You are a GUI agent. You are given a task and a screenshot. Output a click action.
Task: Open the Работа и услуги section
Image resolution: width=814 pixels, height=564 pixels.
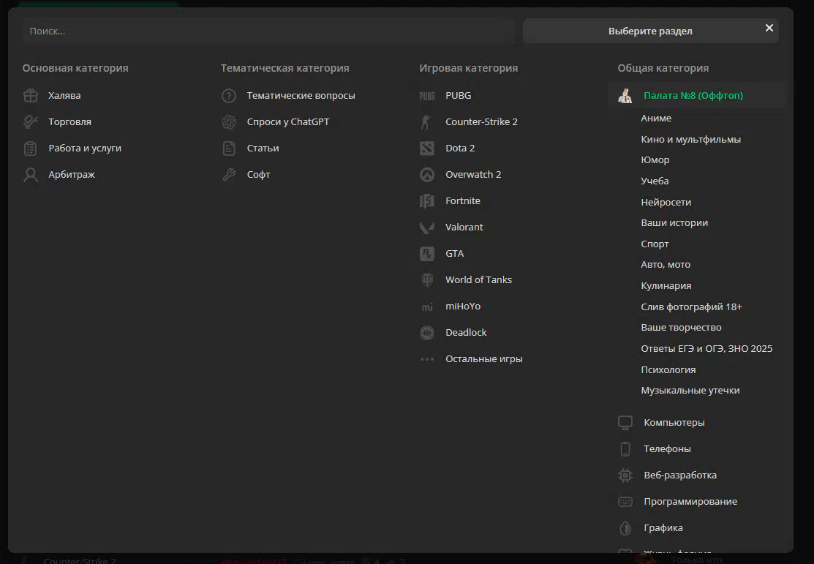click(85, 148)
